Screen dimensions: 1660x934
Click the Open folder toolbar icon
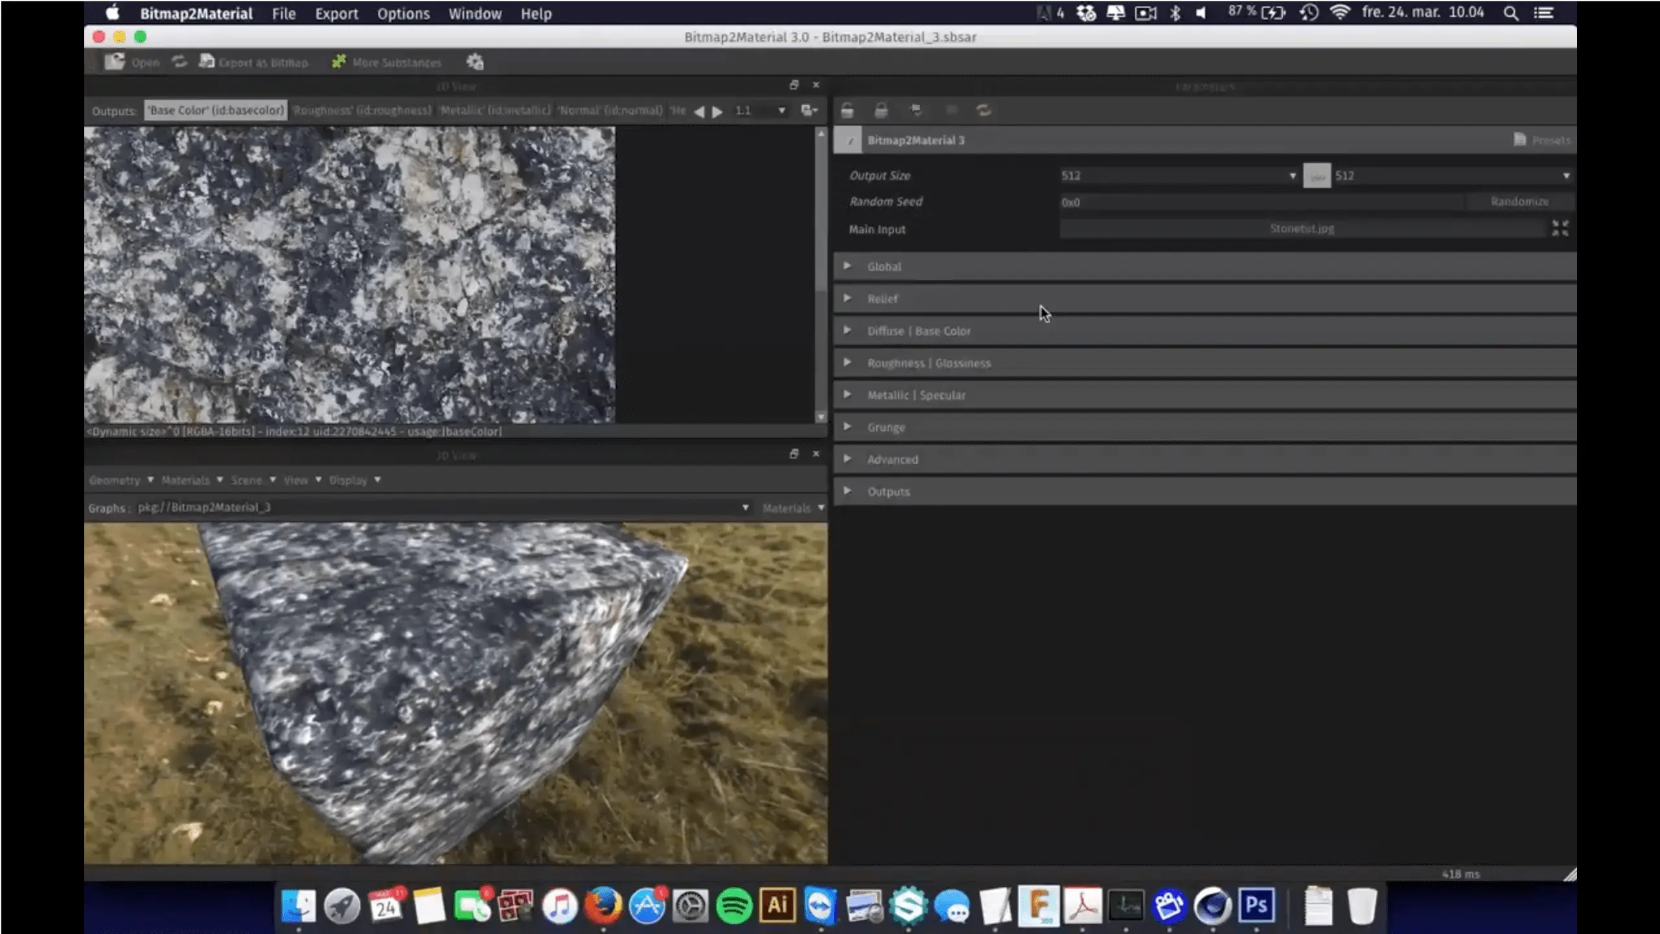click(x=115, y=62)
